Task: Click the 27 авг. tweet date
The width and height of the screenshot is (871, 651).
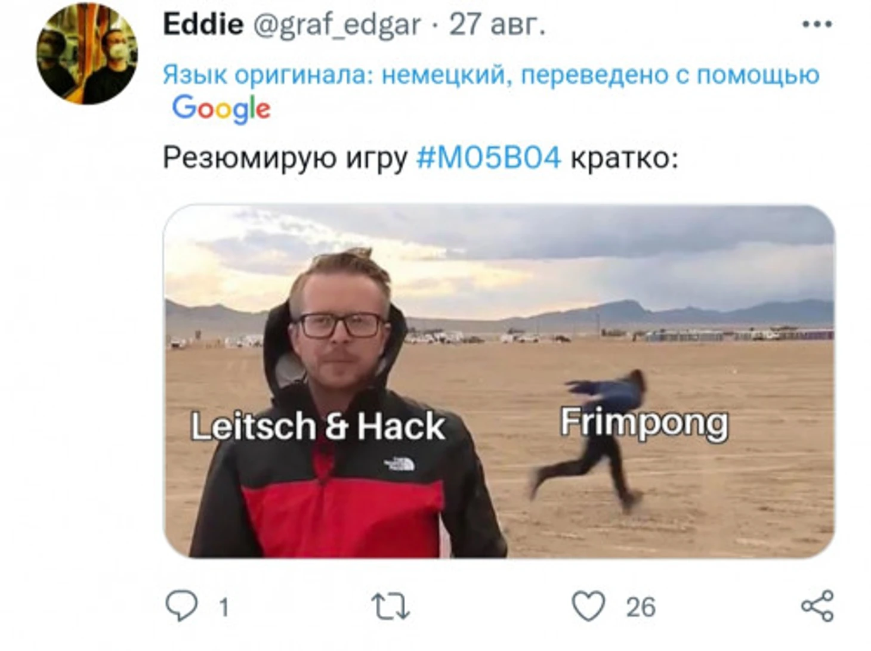Action: (x=497, y=24)
